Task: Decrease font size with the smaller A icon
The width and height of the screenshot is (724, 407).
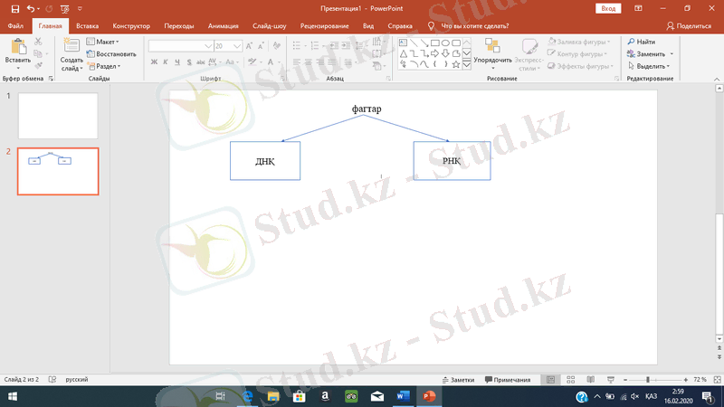Action: (261, 46)
